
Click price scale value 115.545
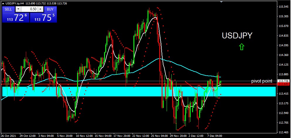tap(283, 7)
